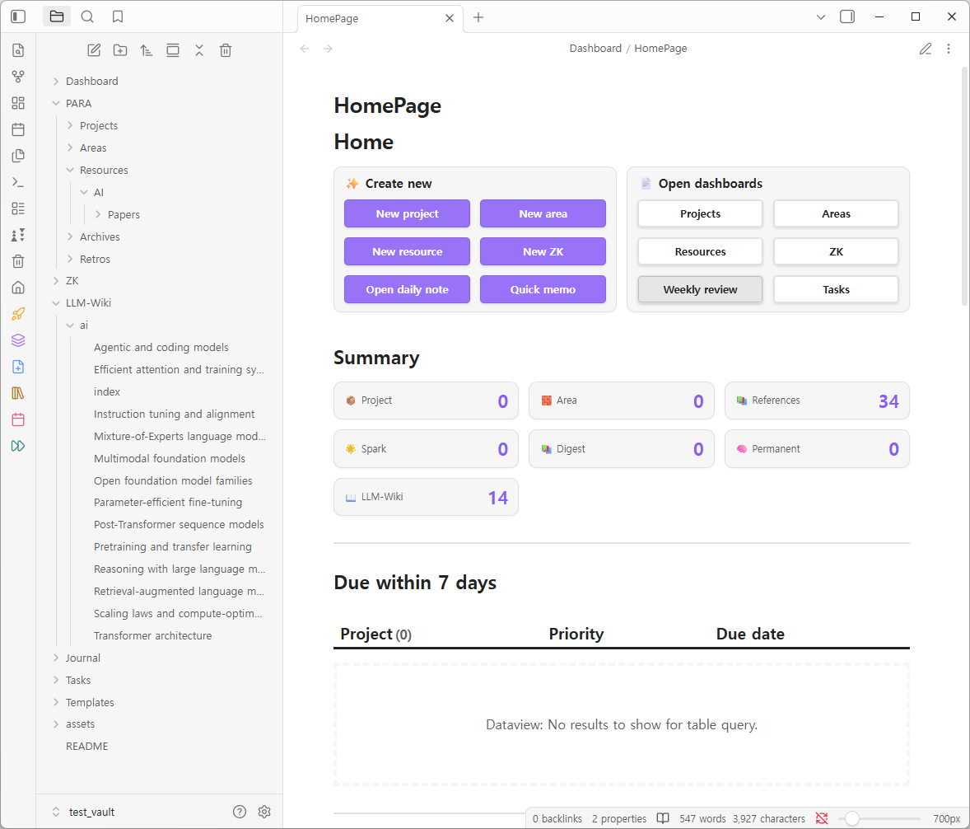The image size is (970, 829).
Task: Navigate back arrow icon
Action: 305,49
